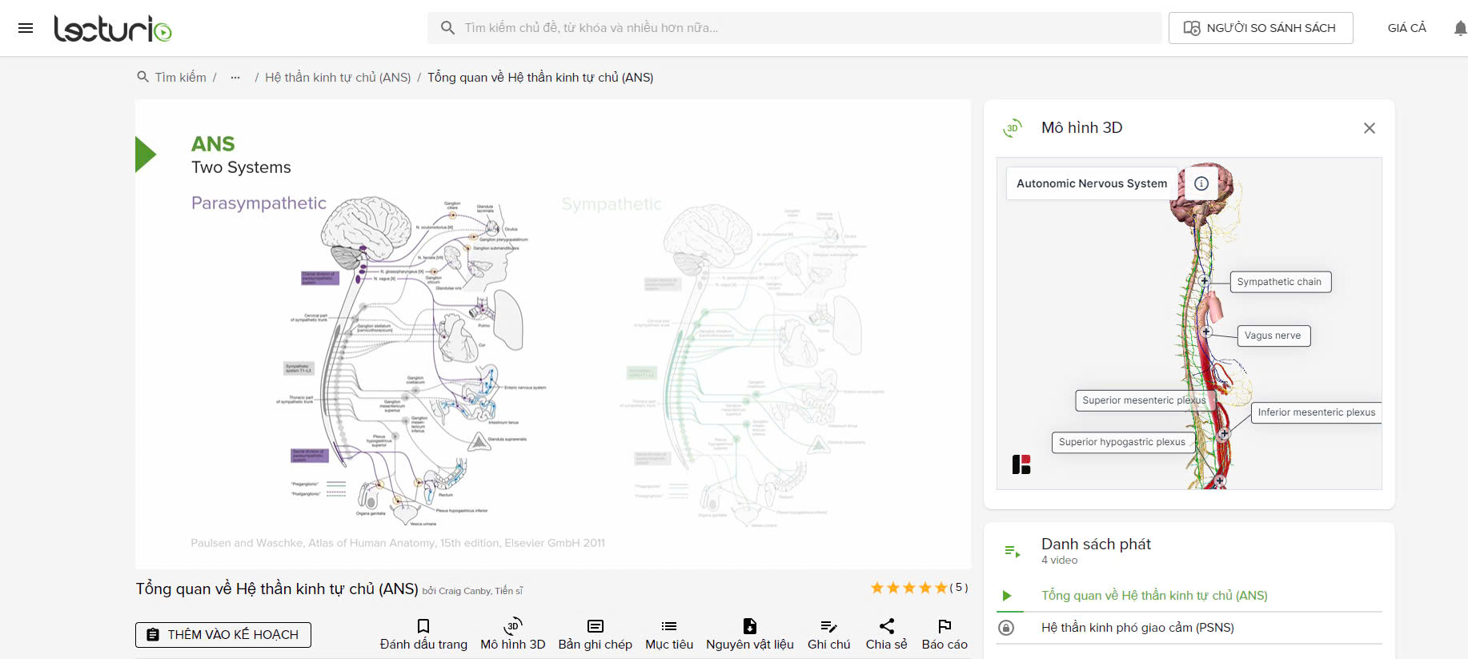Click the Lecturio logo
1468x659 pixels.
(x=112, y=29)
